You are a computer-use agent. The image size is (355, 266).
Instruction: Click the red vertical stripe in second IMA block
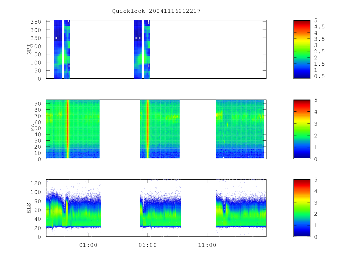click(148, 129)
